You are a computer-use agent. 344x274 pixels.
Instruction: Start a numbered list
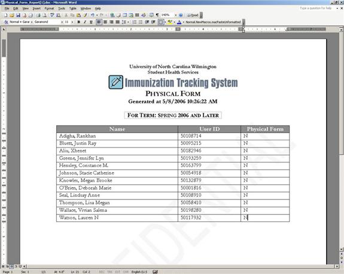click(135, 22)
